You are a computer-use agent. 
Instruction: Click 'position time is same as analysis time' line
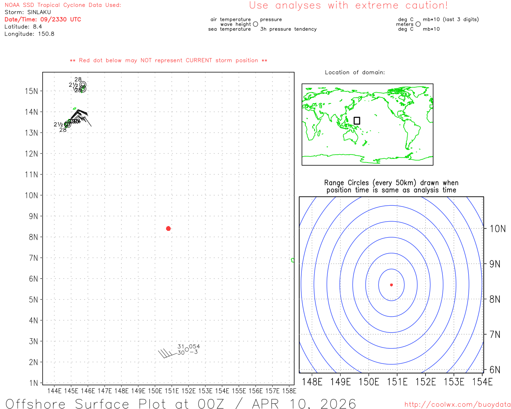pos(391,190)
